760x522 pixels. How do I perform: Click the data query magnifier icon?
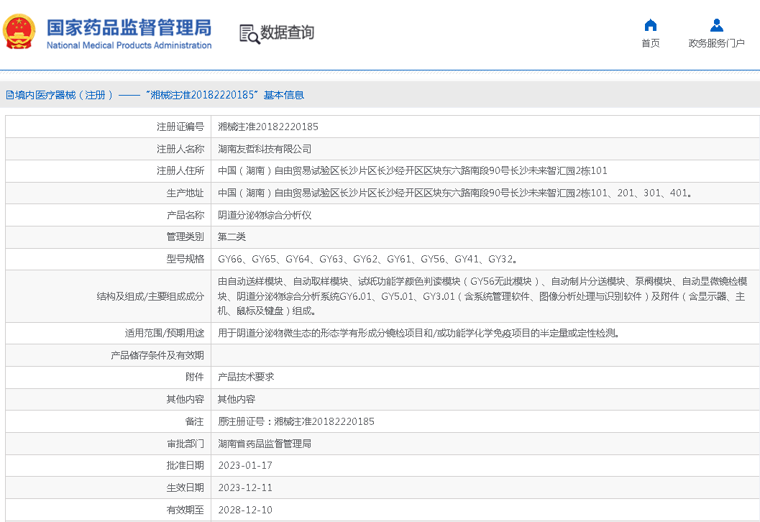click(x=250, y=34)
